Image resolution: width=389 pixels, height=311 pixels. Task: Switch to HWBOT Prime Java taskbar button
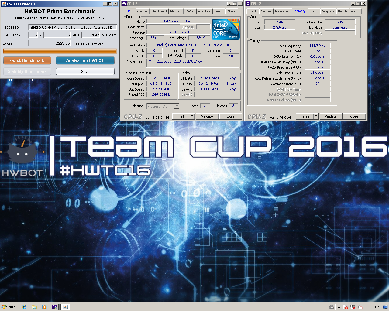tap(65, 307)
